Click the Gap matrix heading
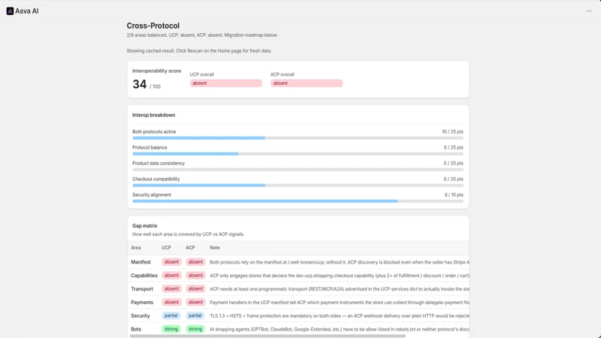 tap(144, 226)
